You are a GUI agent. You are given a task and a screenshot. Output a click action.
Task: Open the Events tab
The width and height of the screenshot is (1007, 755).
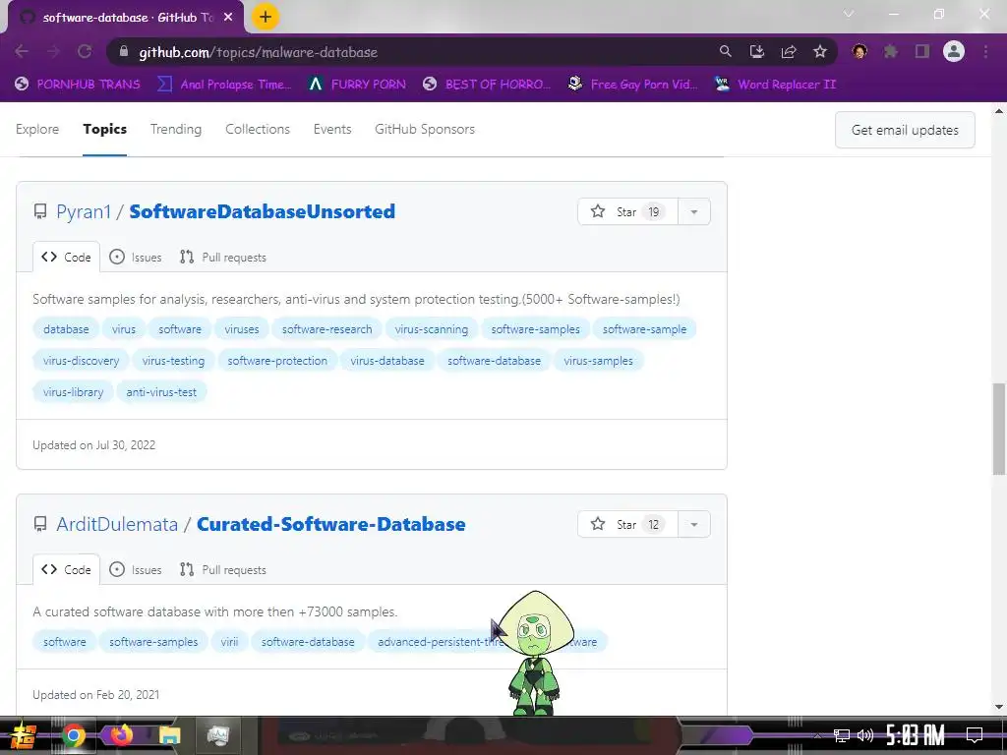click(x=332, y=129)
